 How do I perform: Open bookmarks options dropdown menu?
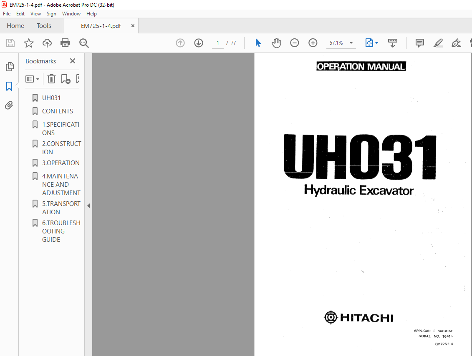tap(32, 79)
